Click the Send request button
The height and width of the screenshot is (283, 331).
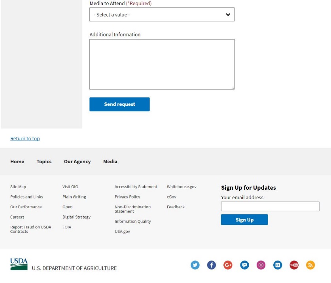pos(119,104)
